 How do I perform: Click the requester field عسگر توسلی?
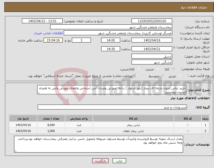click(x=118, y=33)
